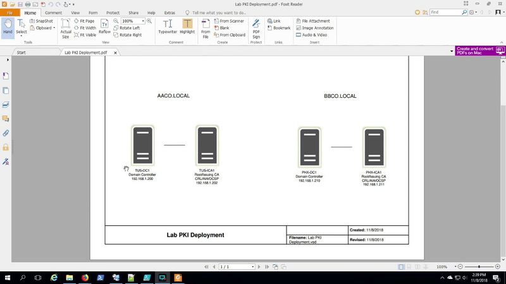Insert Audio & Video
506x284 pixels.
311,35
